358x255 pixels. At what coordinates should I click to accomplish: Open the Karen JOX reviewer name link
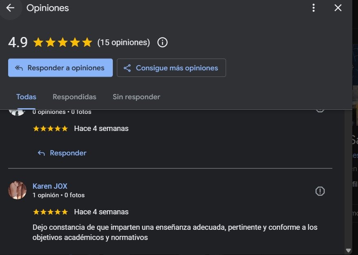pos(50,186)
